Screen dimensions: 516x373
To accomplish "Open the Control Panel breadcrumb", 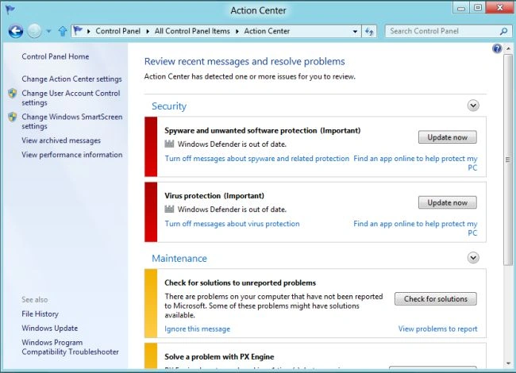I will [117, 31].
